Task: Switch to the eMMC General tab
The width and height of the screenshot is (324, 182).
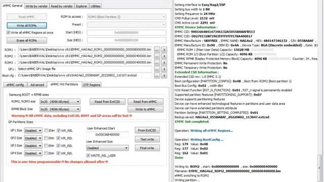Action: click(13, 6)
